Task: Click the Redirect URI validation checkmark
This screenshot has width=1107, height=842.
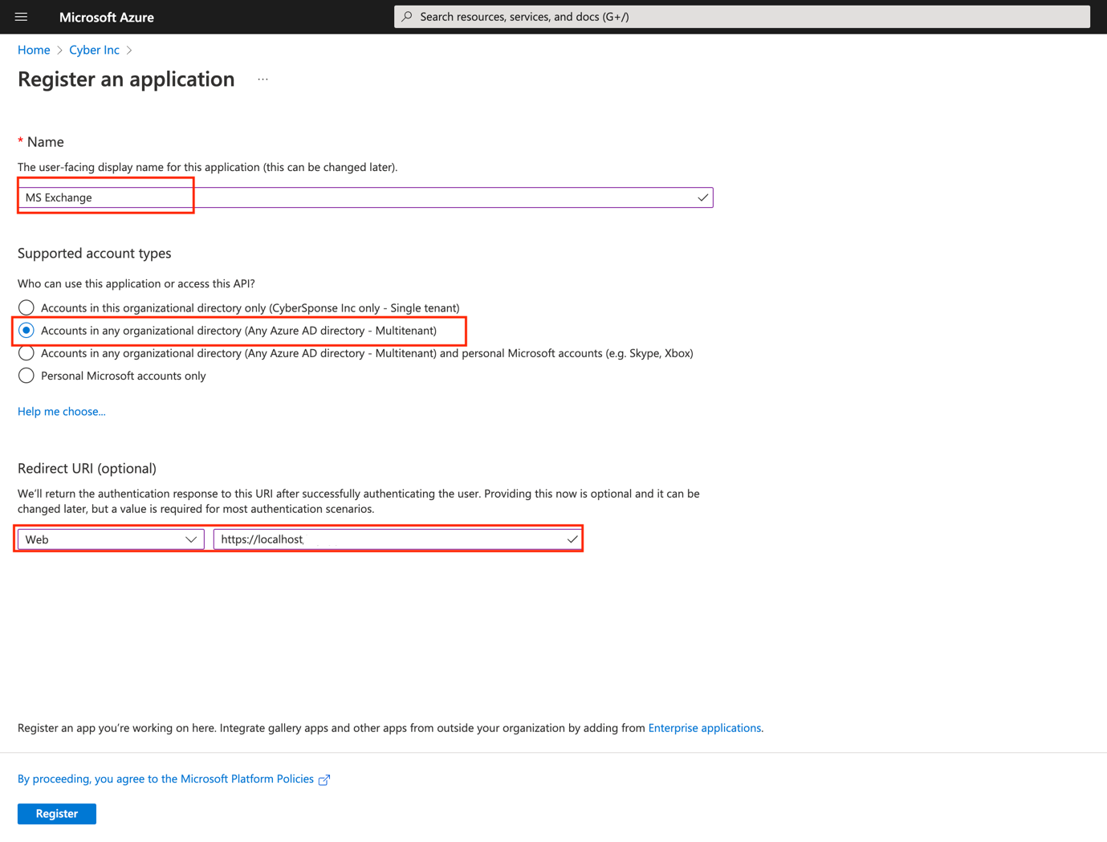Action: tap(572, 539)
